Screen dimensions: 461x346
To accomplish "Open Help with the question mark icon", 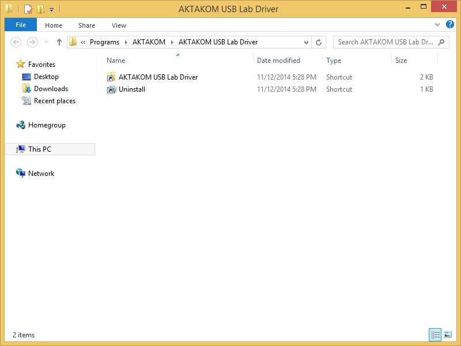I will pos(450,24).
